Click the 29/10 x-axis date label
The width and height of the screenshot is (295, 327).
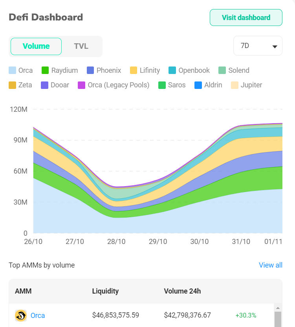[x=158, y=242]
